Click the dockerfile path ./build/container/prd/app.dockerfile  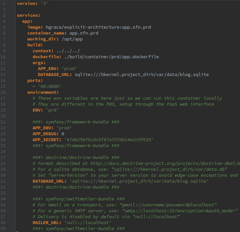coord(111,57)
